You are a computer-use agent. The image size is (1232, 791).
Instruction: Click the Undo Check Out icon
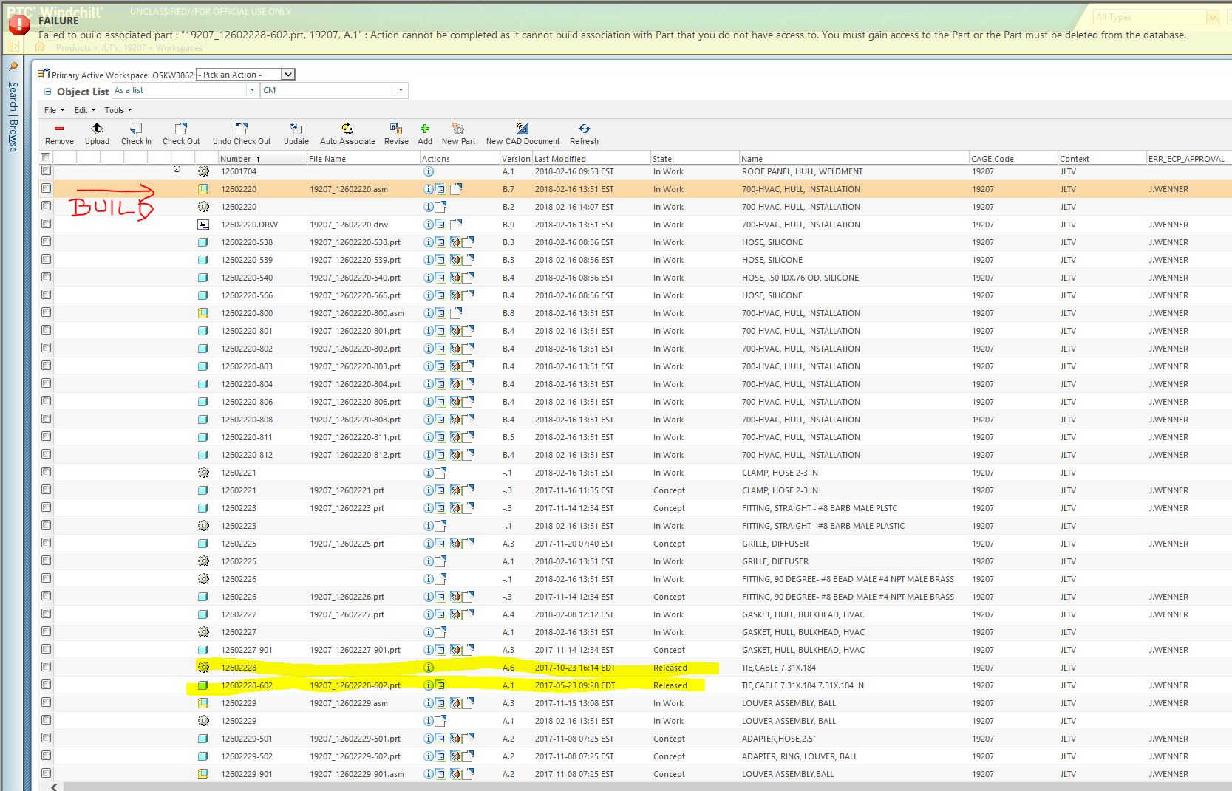(x=242, y=129)
